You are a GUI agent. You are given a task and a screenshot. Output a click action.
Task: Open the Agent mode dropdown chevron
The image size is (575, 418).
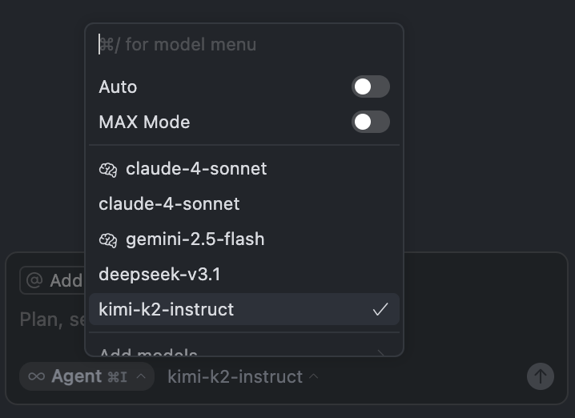click(x=141, y=376)
